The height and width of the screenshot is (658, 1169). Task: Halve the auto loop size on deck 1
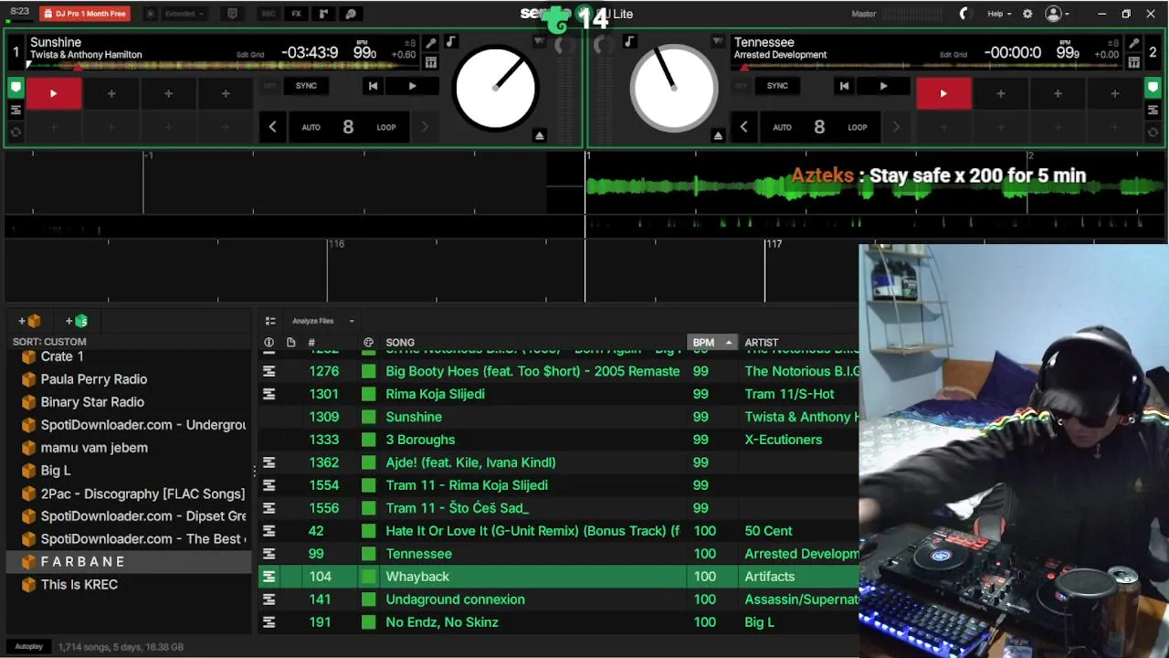tap(272, 127)
